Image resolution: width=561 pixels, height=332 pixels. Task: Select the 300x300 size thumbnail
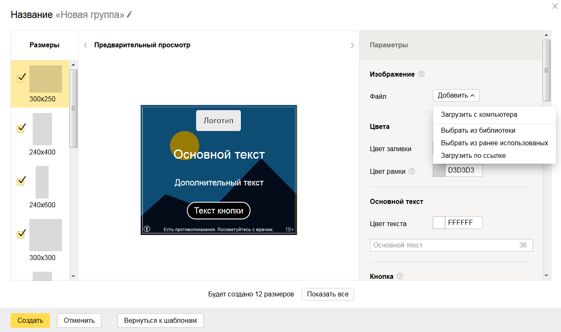(46, 235)
